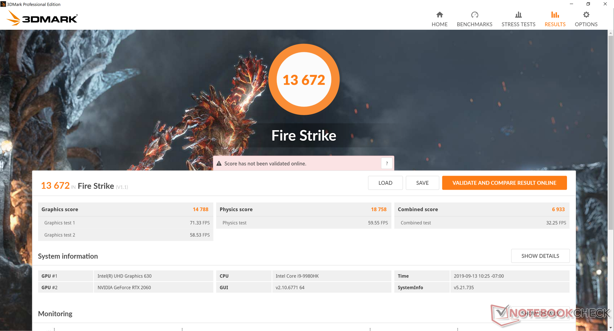
Task: Click the SAVE button
Action: pyautogui.click(x=422, y=183)
